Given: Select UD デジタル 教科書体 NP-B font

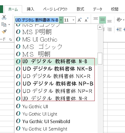Looking at the screenshot, I should pyautogui.click(x=56, y=84).
